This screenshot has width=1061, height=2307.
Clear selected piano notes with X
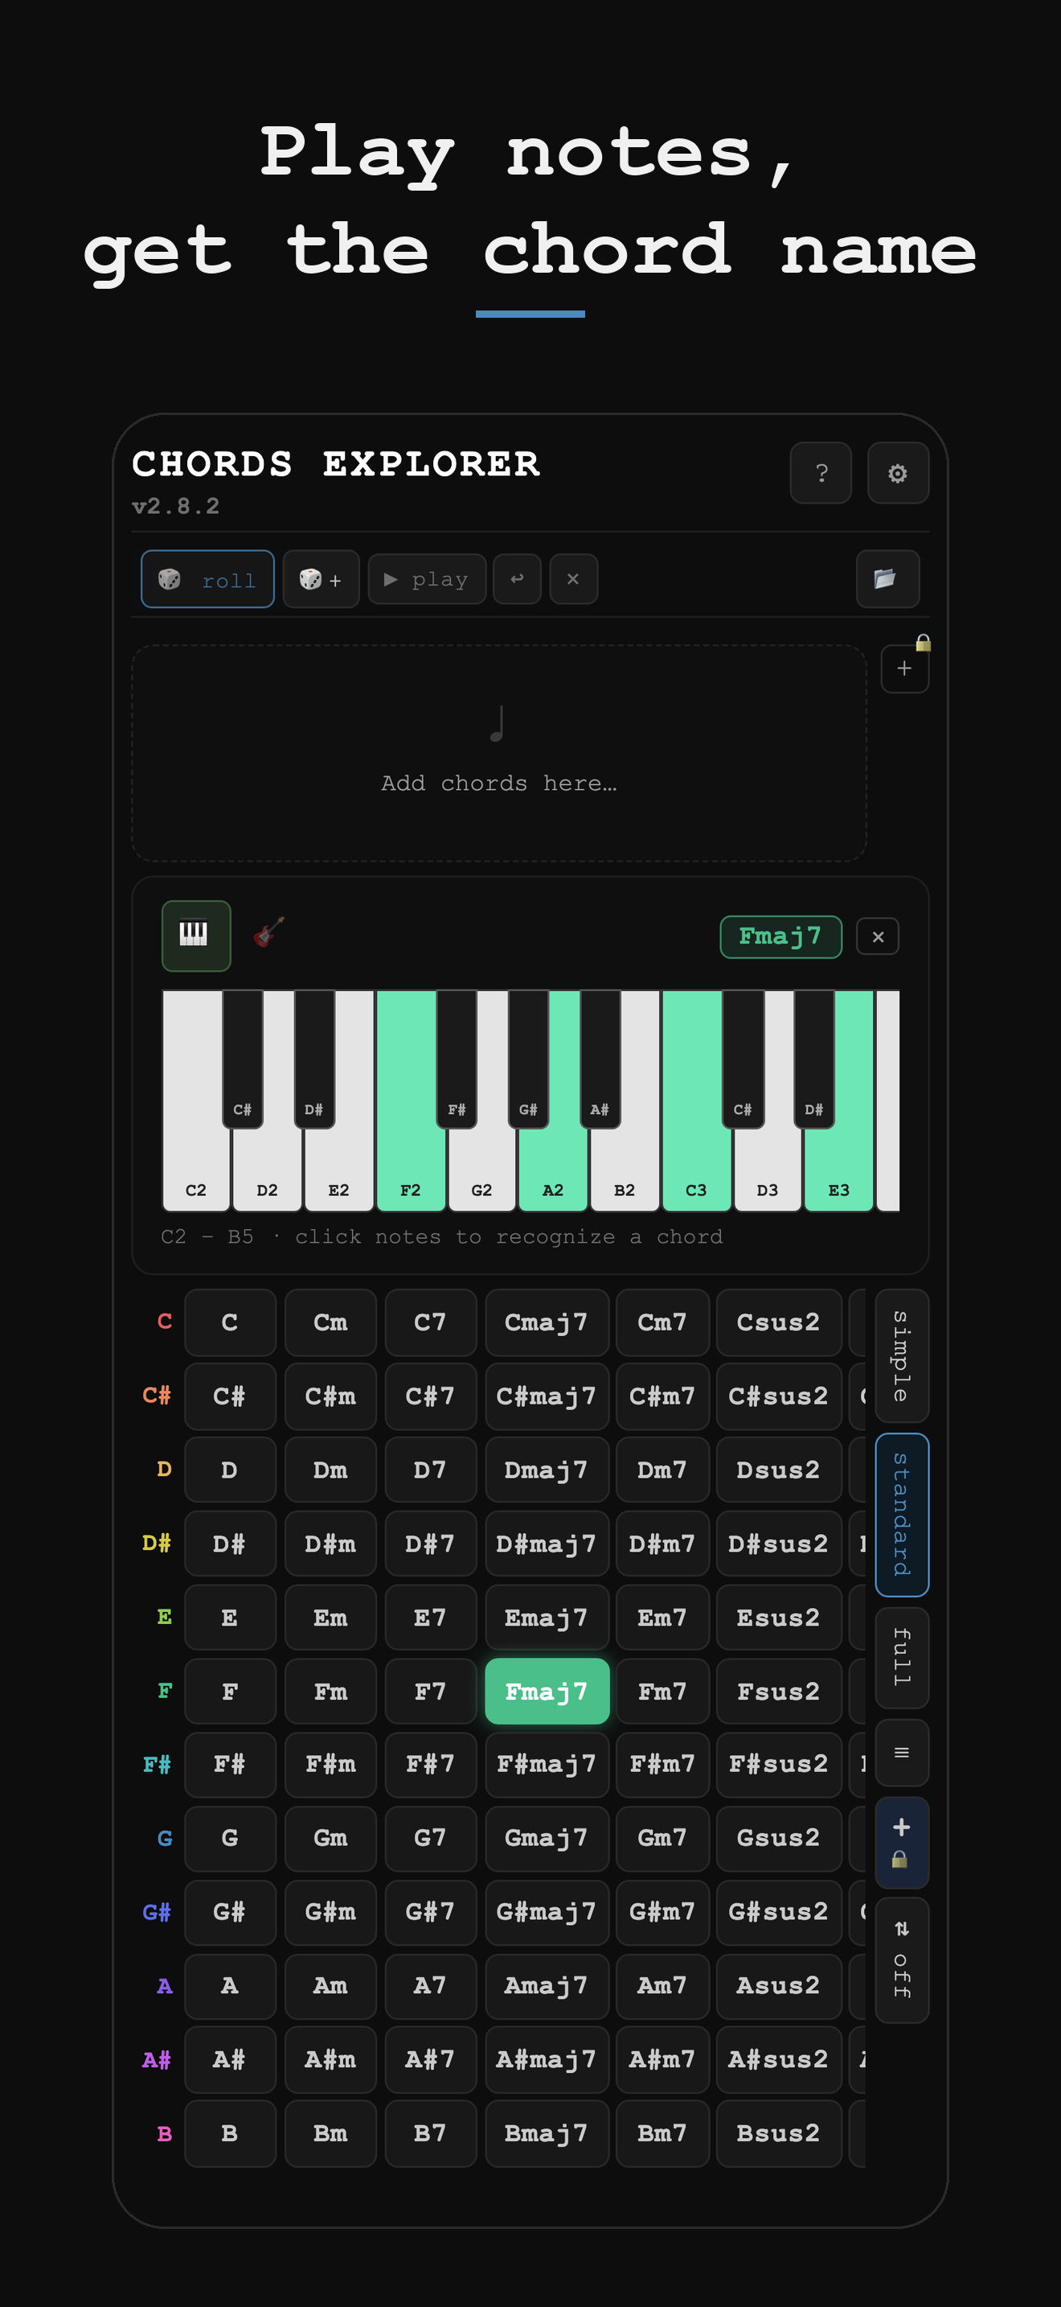coord(878,937)
